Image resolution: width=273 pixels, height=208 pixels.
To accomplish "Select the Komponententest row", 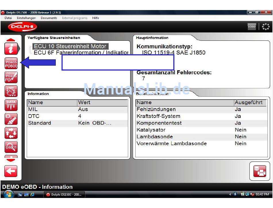I will [x=201, y=123].
